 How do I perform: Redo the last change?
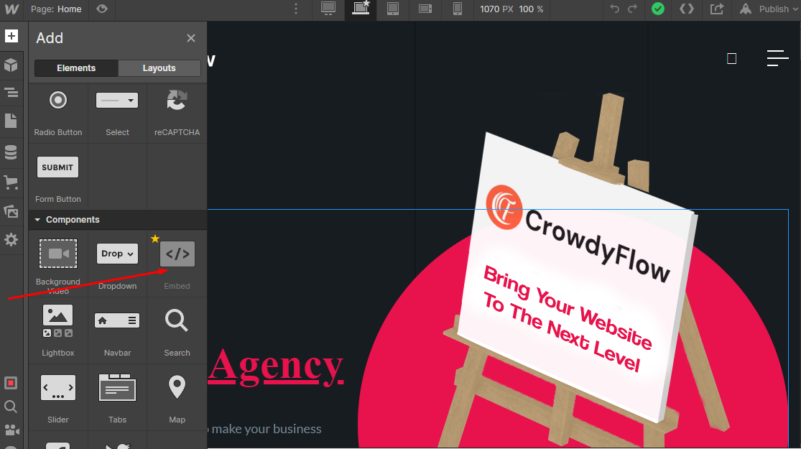coord(632,9)
